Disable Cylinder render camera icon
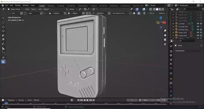The width and height of the screenshot is (204, 109). 201,23
